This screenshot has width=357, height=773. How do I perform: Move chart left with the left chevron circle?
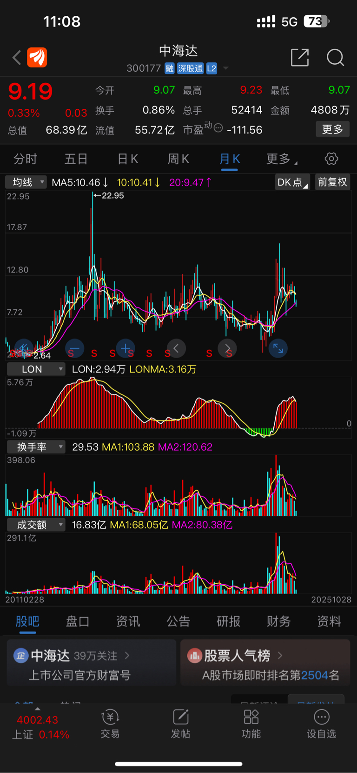pyautogui.click(x=176, y=348)
